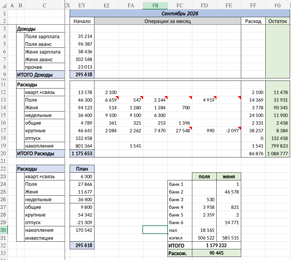The image size is (291, 260).
Task: Select the cell with value 27 548
Action: click(180, 130)
